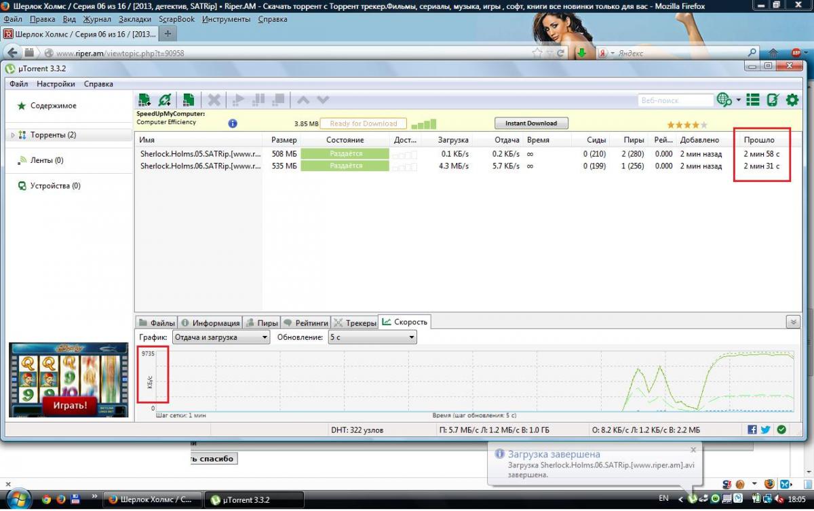This screenshot has height=511, width=814.
Task: Toggle the list view icon in toolbar
Action: pyautogui.click(x=752, y=100)
